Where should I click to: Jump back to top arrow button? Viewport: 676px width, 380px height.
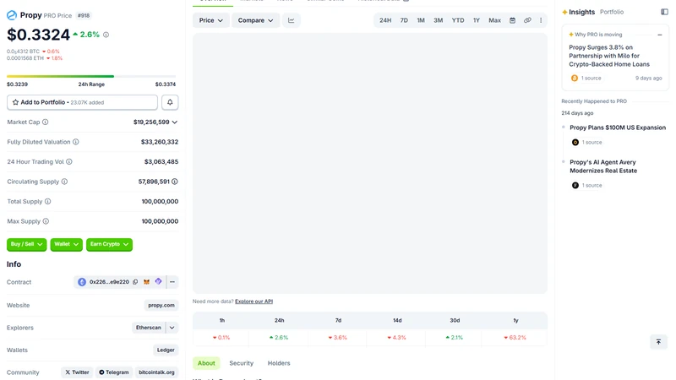click(x=658, y=342)
